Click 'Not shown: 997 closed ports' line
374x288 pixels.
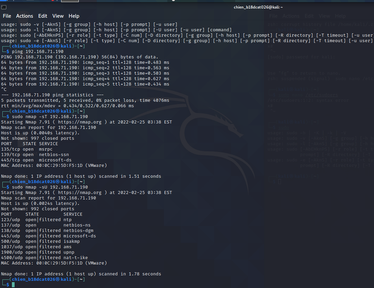coord(38,139)
